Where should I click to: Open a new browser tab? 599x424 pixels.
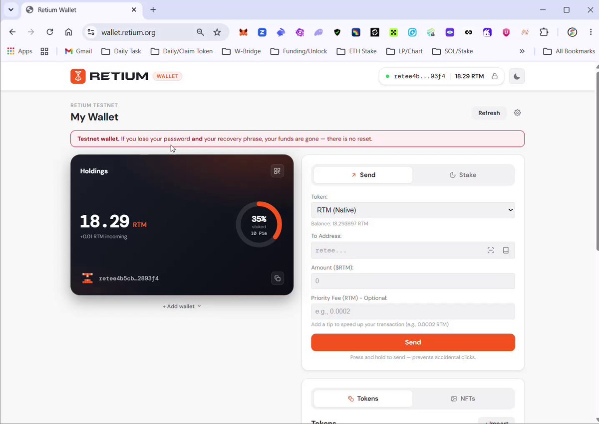click(153, 10)
